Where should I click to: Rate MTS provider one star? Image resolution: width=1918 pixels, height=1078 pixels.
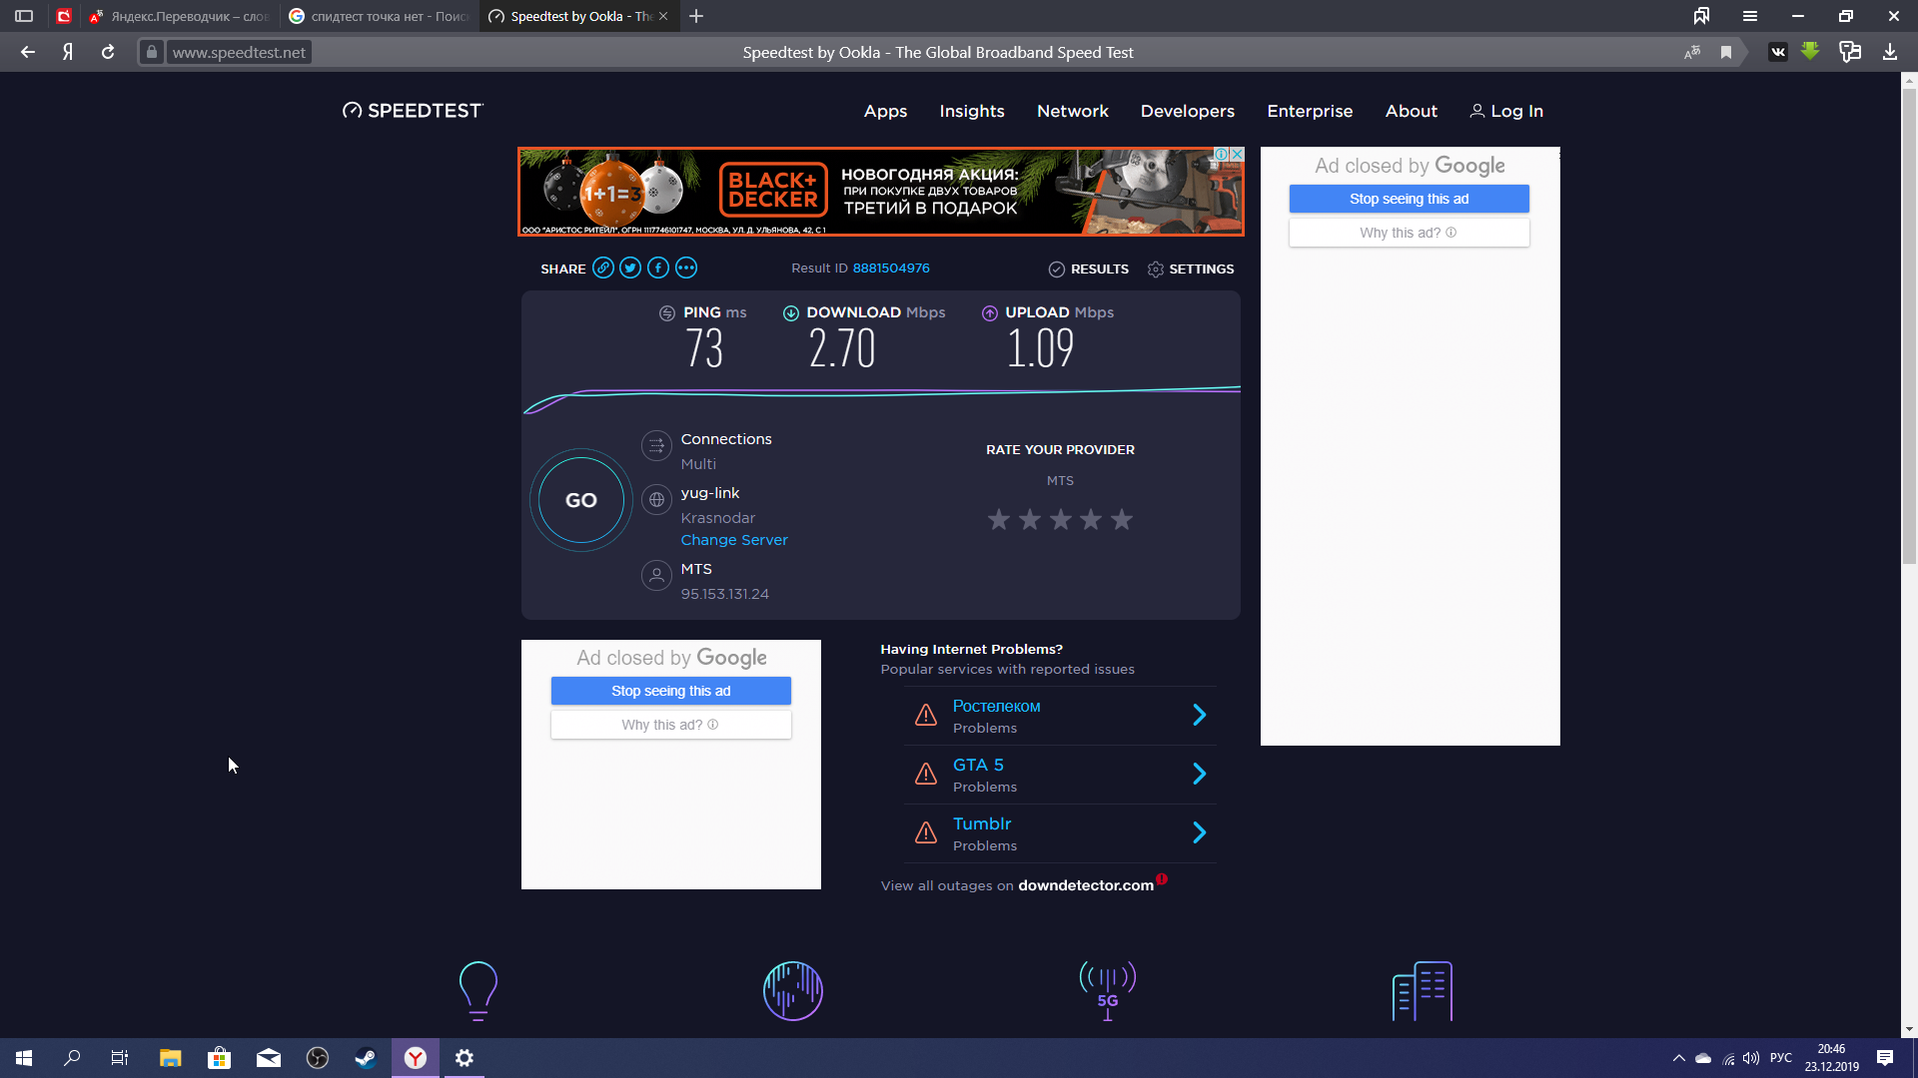click(x=999, y=519)
